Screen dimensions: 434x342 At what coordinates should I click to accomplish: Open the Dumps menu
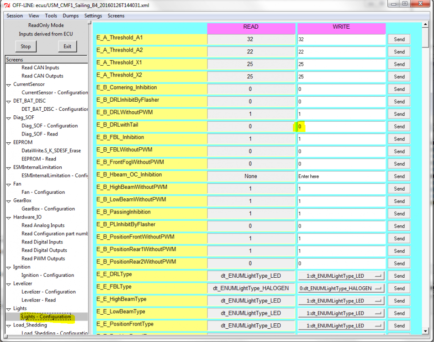[70, 16]
